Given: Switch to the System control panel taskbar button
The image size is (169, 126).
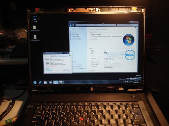Looking at the screenshot, I should tap(56, 82).
